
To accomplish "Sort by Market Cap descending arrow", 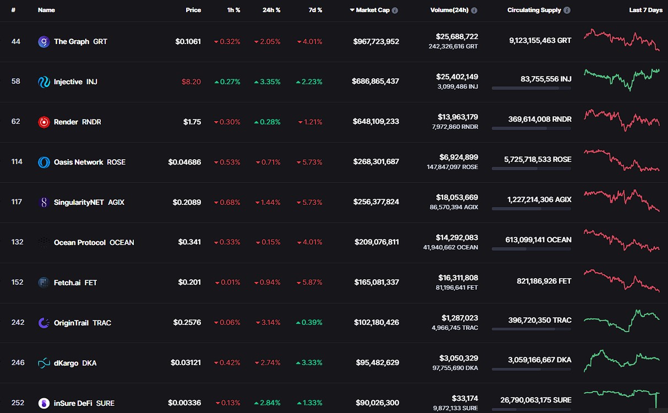I will pyautogui.click(x=352, y=10).
